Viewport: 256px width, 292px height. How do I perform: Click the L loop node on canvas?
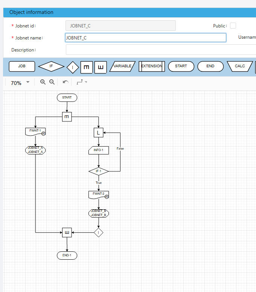pyautogui.click(x=99, y=133)
